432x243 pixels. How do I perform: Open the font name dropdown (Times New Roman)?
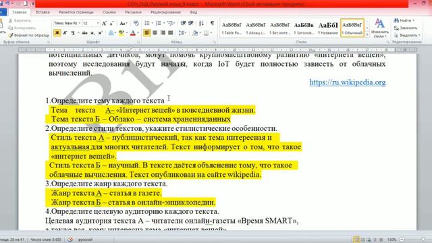tap(80, 23)
